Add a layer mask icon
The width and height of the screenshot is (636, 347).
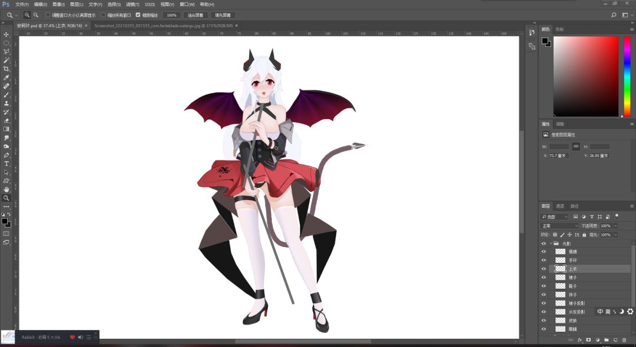coord(588,340)
